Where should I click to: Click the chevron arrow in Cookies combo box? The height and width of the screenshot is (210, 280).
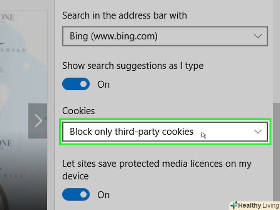(258, 132)
